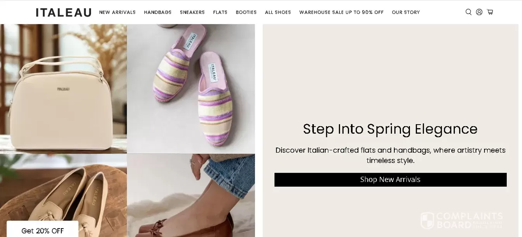
Task: Navigate to Booties
Action: coord(246,12)
